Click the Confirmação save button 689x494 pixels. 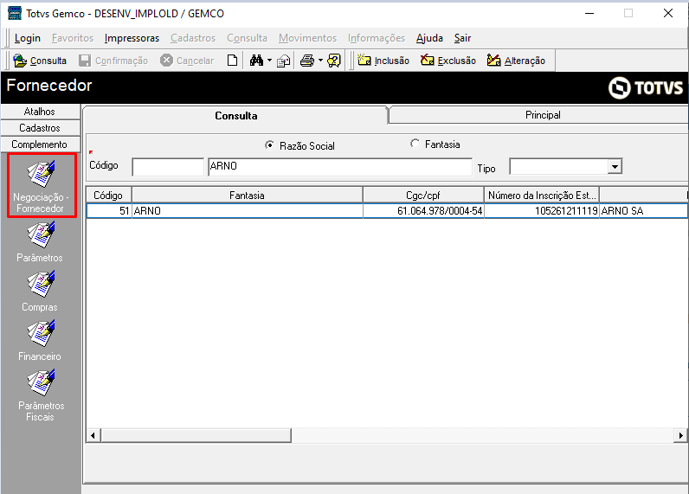(113, 61)
